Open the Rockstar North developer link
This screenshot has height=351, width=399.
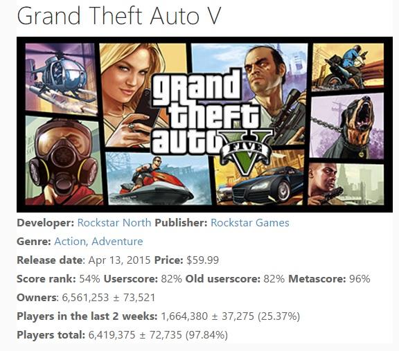(114, 223)
